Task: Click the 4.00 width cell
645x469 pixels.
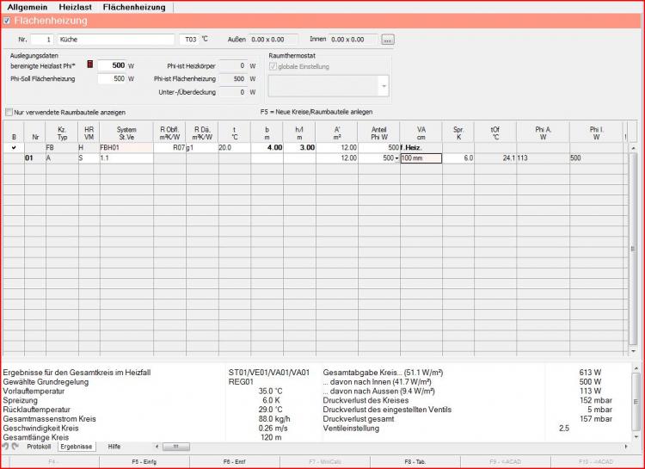Action: 267,147
